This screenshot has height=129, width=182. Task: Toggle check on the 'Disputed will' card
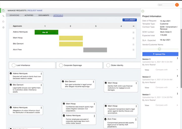pos(11,73)
